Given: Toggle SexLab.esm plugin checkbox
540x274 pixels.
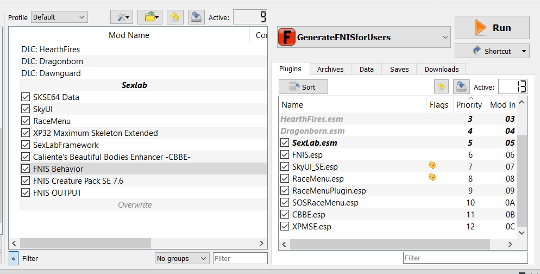Looking at the screenshot, I should [x=285, y=142].
